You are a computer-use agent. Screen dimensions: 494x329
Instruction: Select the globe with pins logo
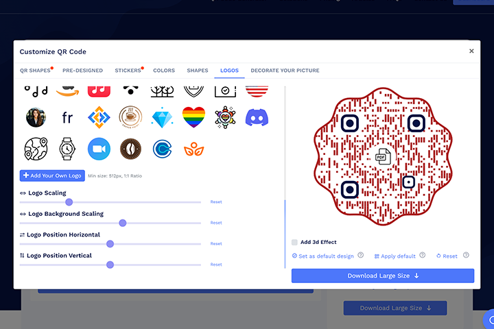36,149
